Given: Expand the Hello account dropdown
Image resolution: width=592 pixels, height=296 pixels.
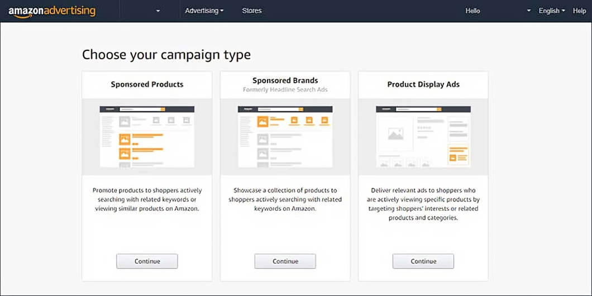Looking at the screenshot, I should (528, 11).
